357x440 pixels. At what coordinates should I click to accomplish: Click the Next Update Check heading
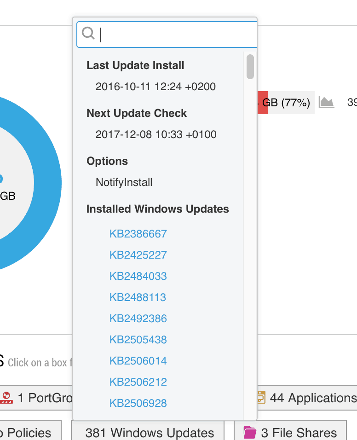point(137,113)
